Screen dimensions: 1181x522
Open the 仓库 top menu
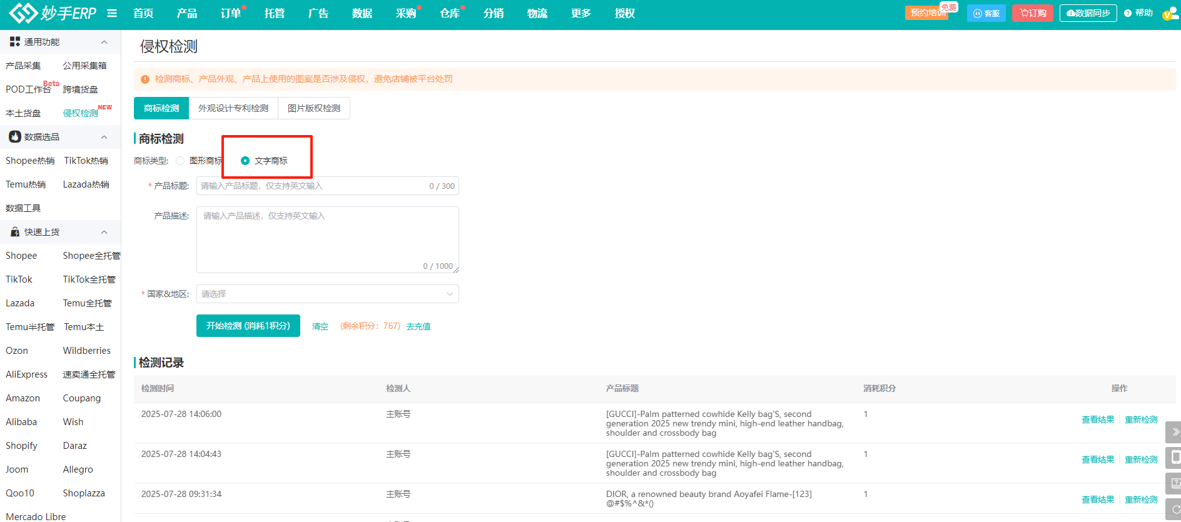[450, 13]
